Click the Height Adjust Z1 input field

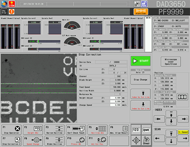point(116,98)
